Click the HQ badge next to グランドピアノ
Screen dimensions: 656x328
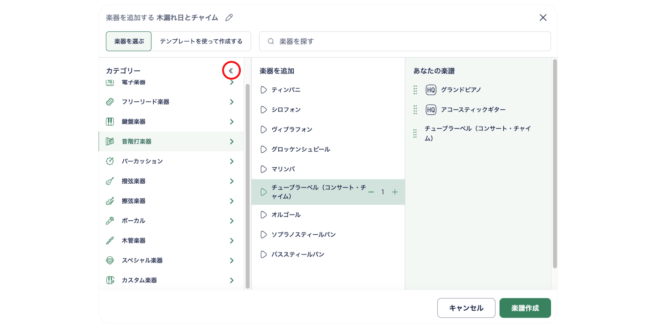click(431, 89)
